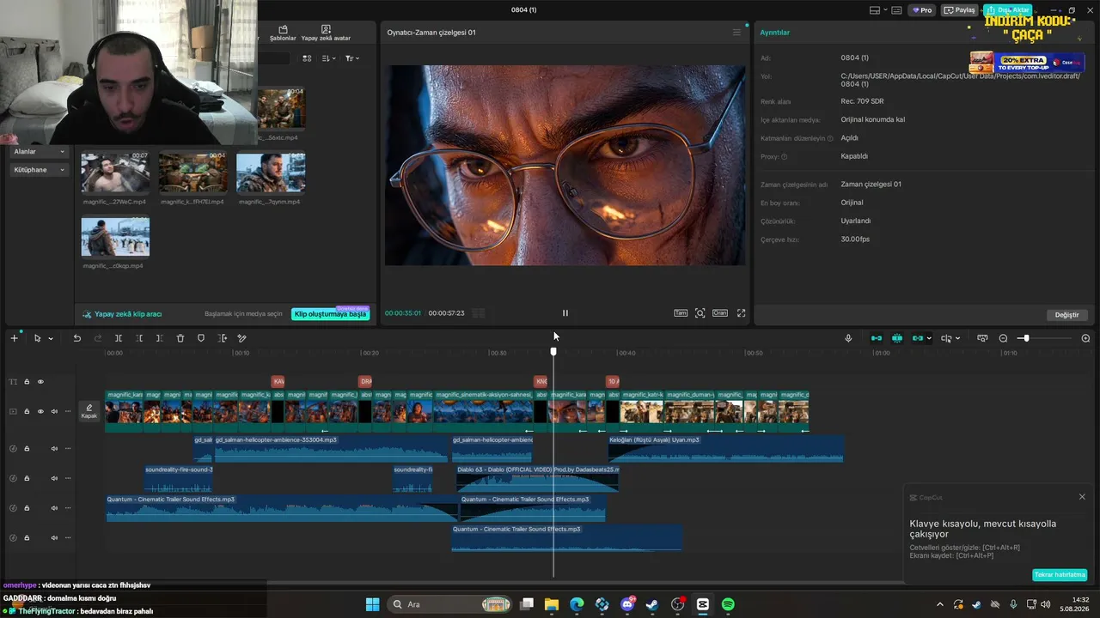Open the selection tool dropdown arrow
Screen dimensions: 1100x618
pyautogui.click(x=51, y=338)
